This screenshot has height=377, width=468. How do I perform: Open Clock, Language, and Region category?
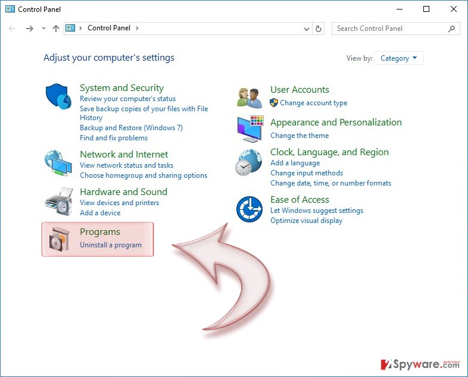point(329,152)
